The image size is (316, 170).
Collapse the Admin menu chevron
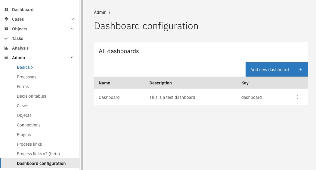pyautogui.click(x=72, y=58)
